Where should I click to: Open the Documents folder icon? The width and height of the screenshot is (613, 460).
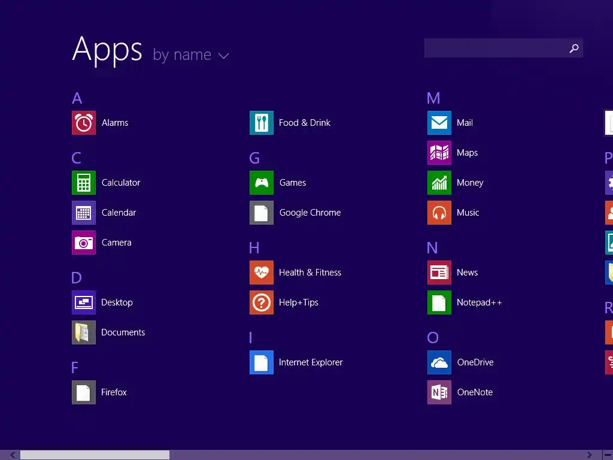[84, 332]
